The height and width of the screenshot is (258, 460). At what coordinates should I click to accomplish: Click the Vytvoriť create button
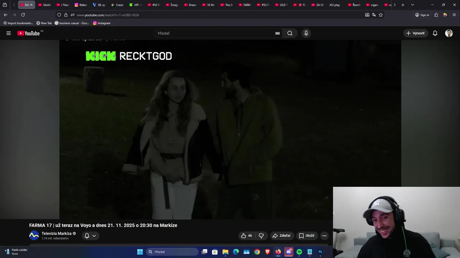(x=415, y=33)
